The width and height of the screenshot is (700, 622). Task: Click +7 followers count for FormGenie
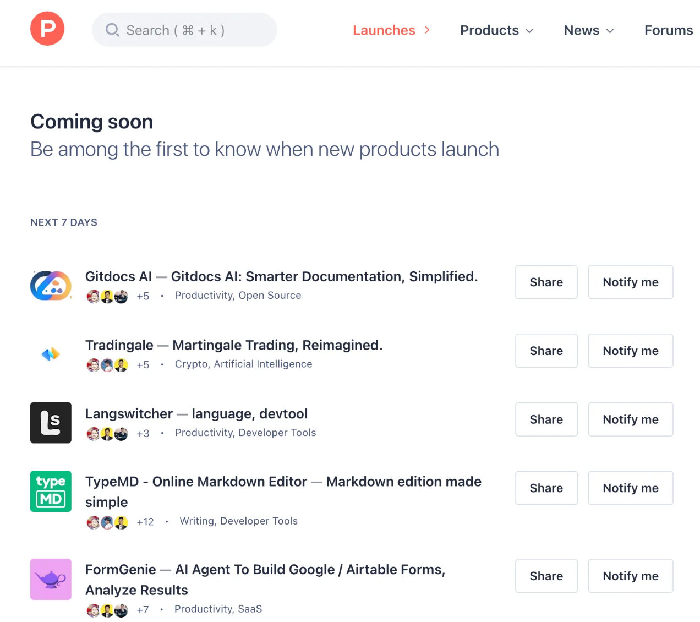click(143, 610)
